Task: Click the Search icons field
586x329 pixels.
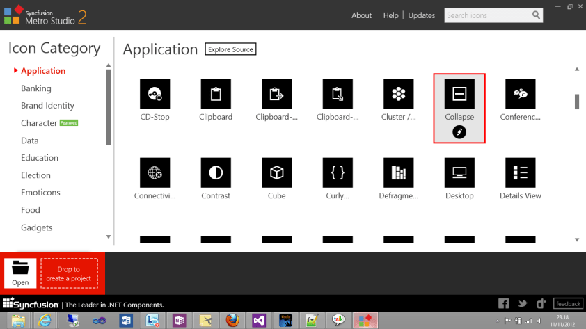Action: [487, 15]
